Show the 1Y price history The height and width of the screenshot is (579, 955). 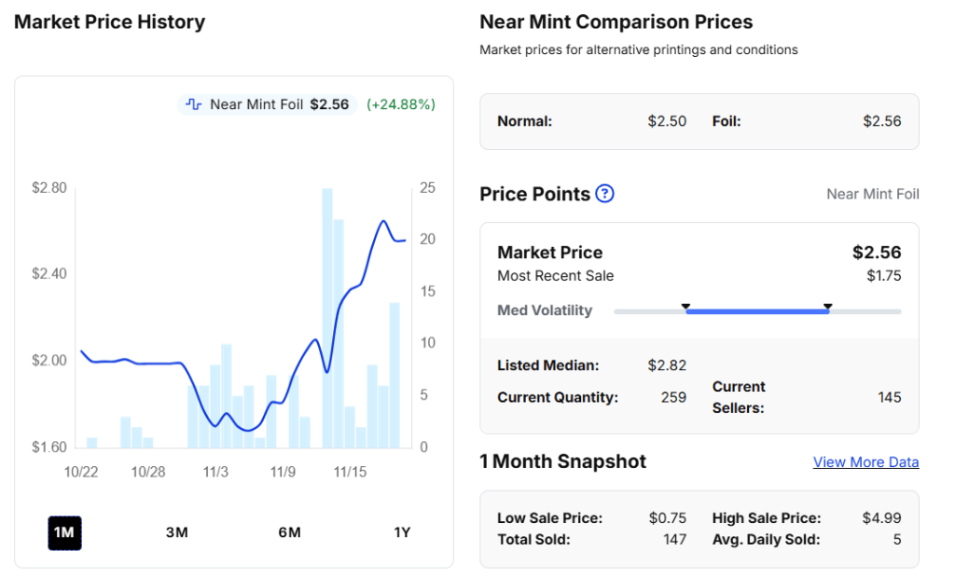pyautogui.click(x=402, y=532)
